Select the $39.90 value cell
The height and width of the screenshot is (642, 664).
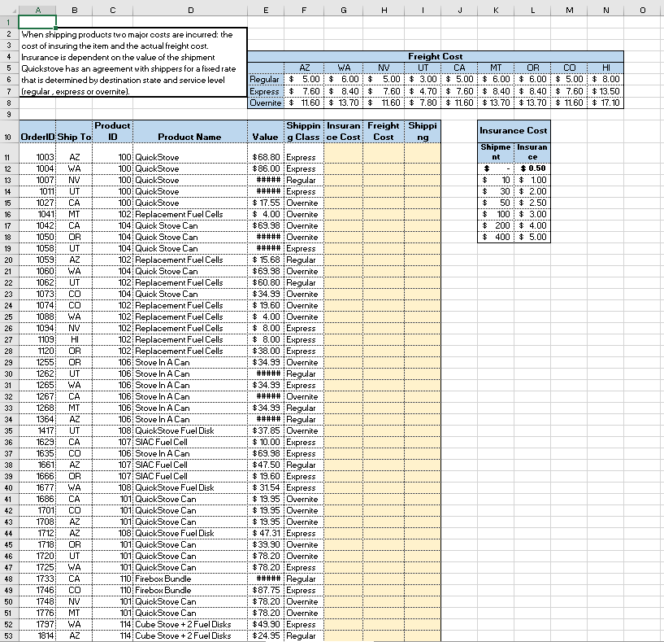tap(266, 544)
